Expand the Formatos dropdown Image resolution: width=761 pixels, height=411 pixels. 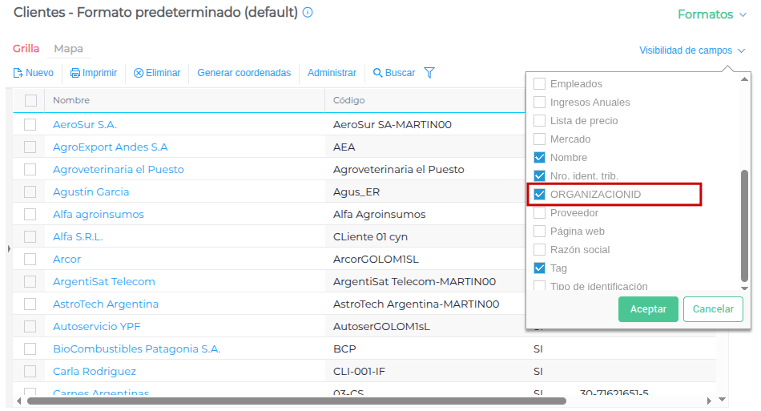(711, 14)
